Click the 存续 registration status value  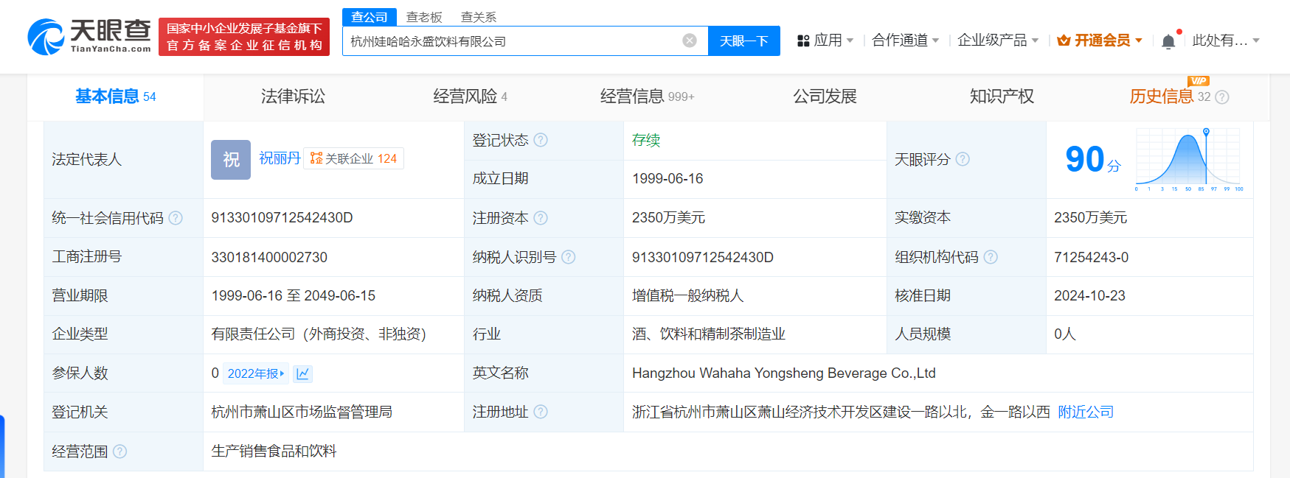[x=646, y=140]
